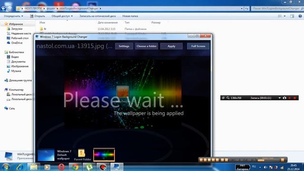
Task: Click recorder magnifier zoom icon
Action: tap(228, 98)
